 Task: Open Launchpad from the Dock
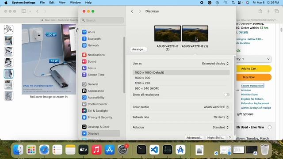point(31,150)
